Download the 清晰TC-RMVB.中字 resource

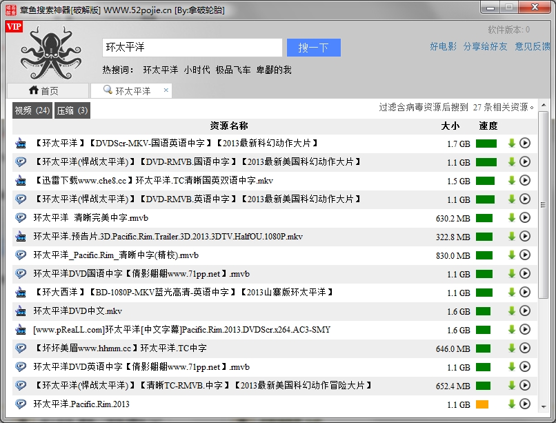click(511, 386)
